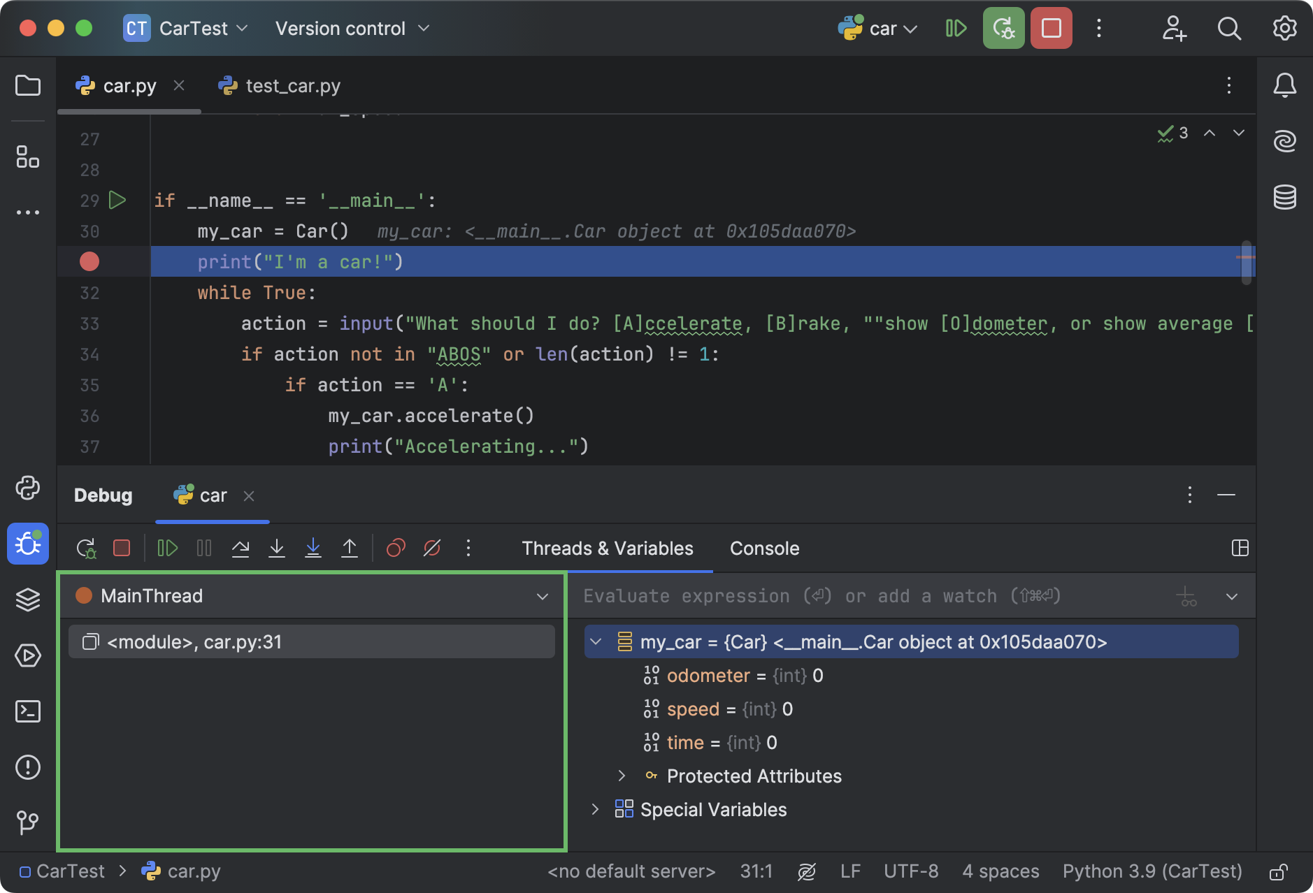Stop the running debug session

point(122,548)
